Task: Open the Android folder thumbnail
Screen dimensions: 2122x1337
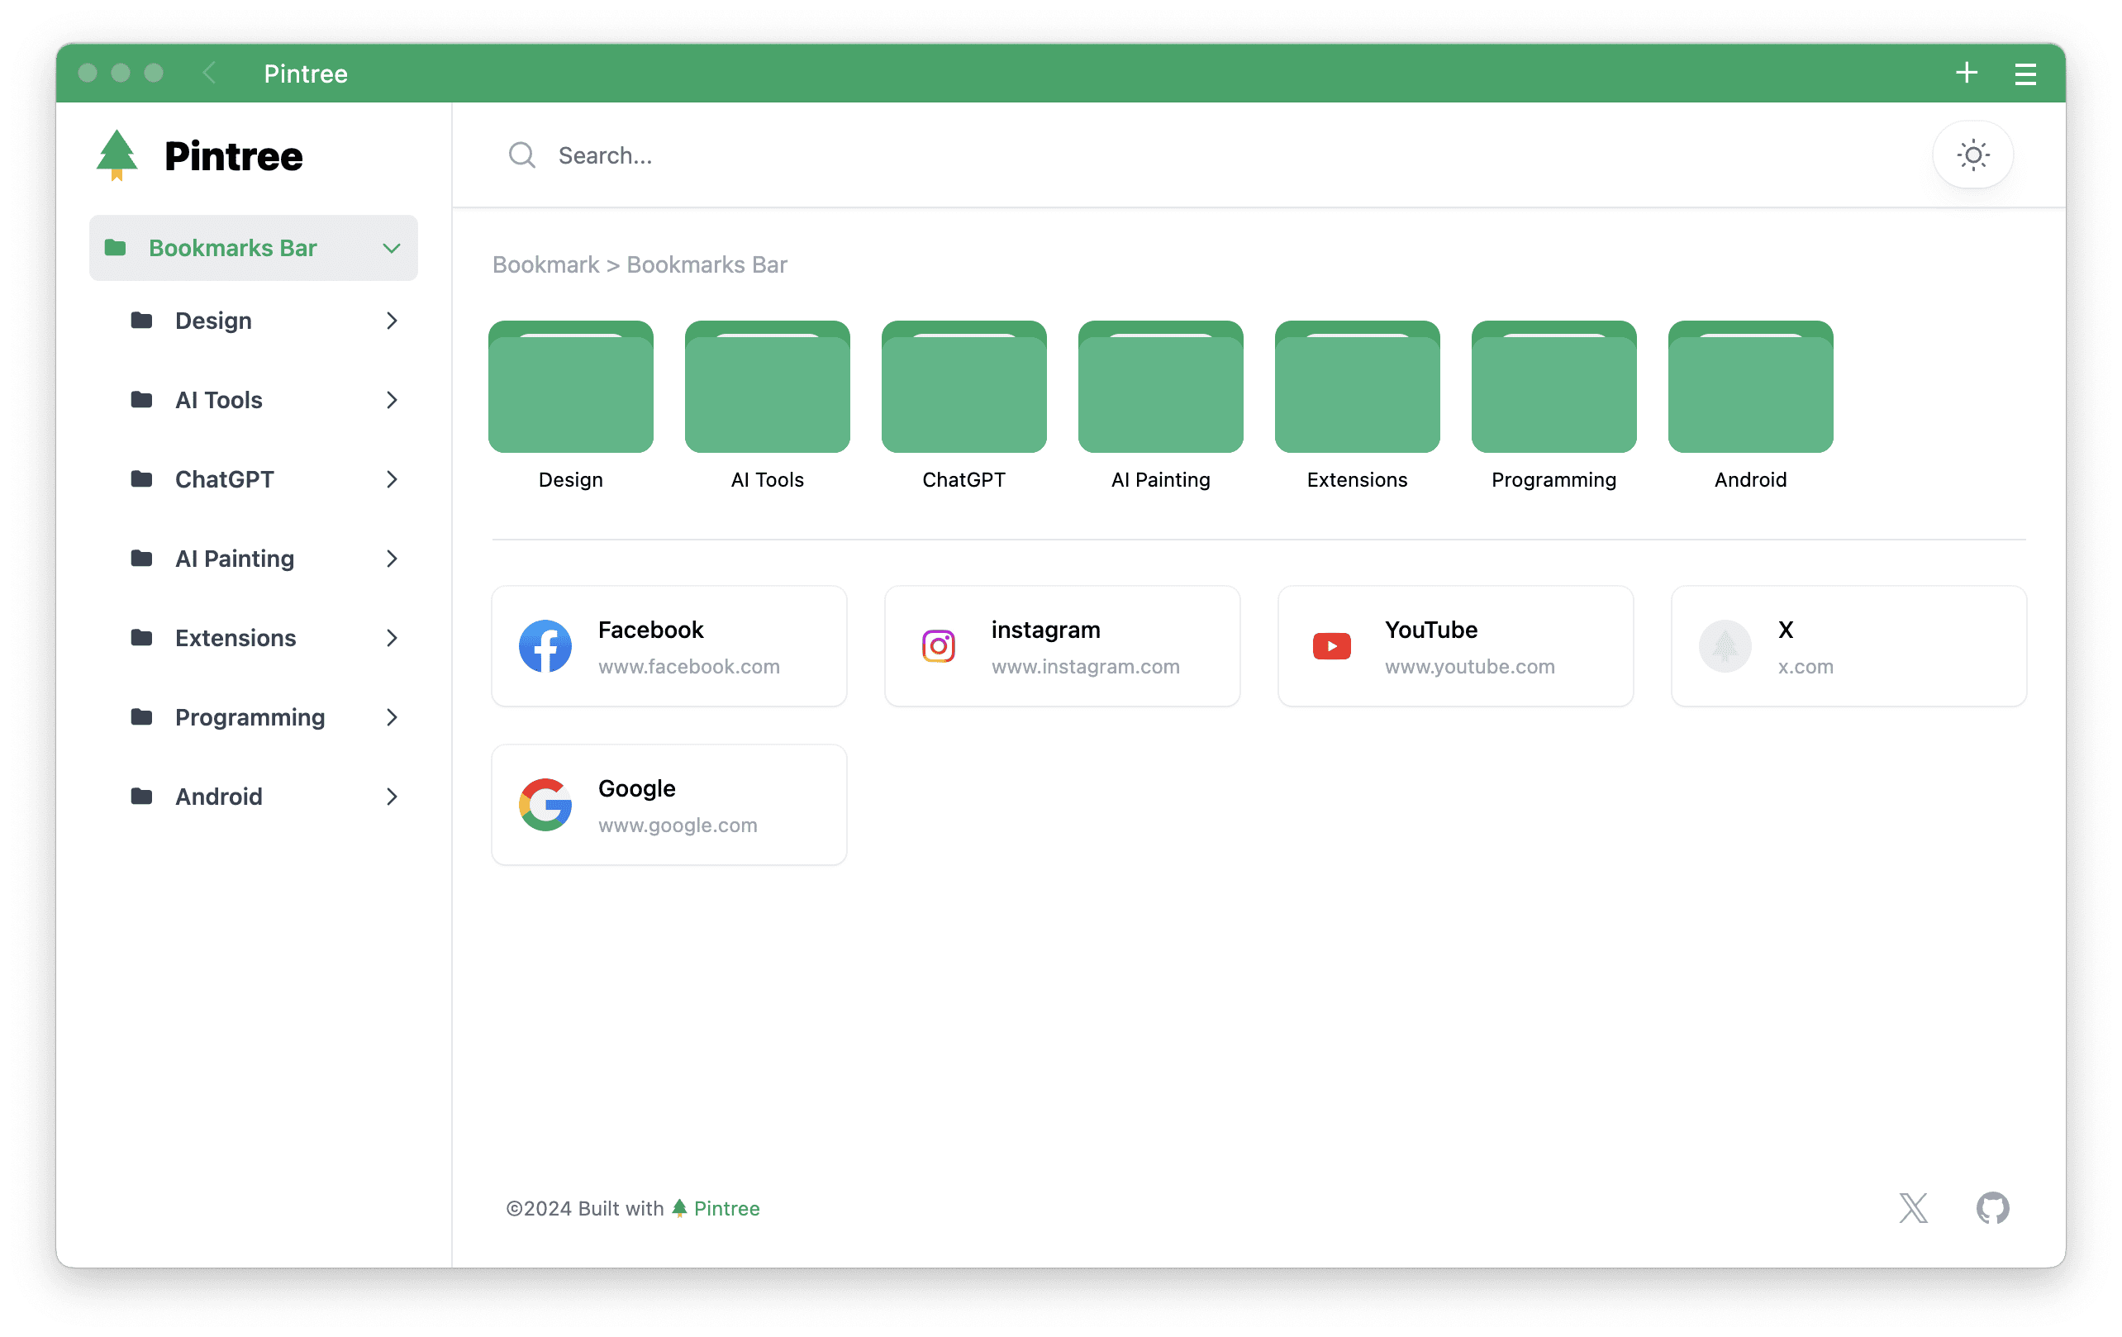Action: (x=1749, y=388)
